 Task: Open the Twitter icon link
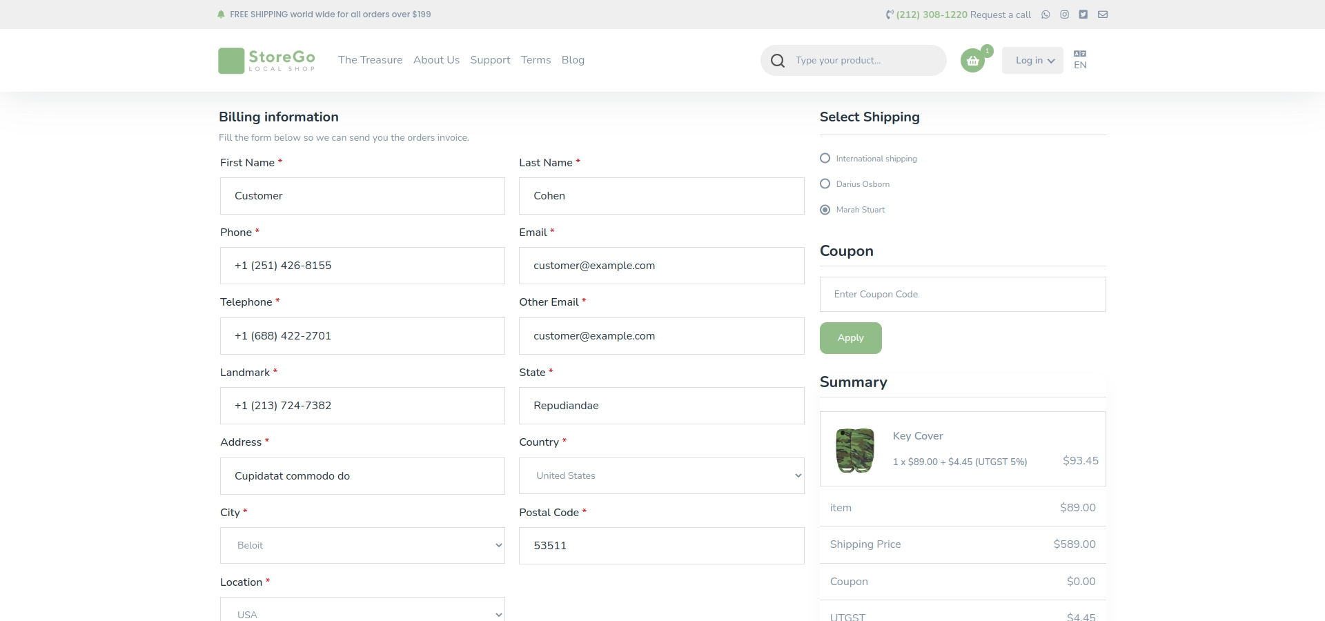(1083, 14)
